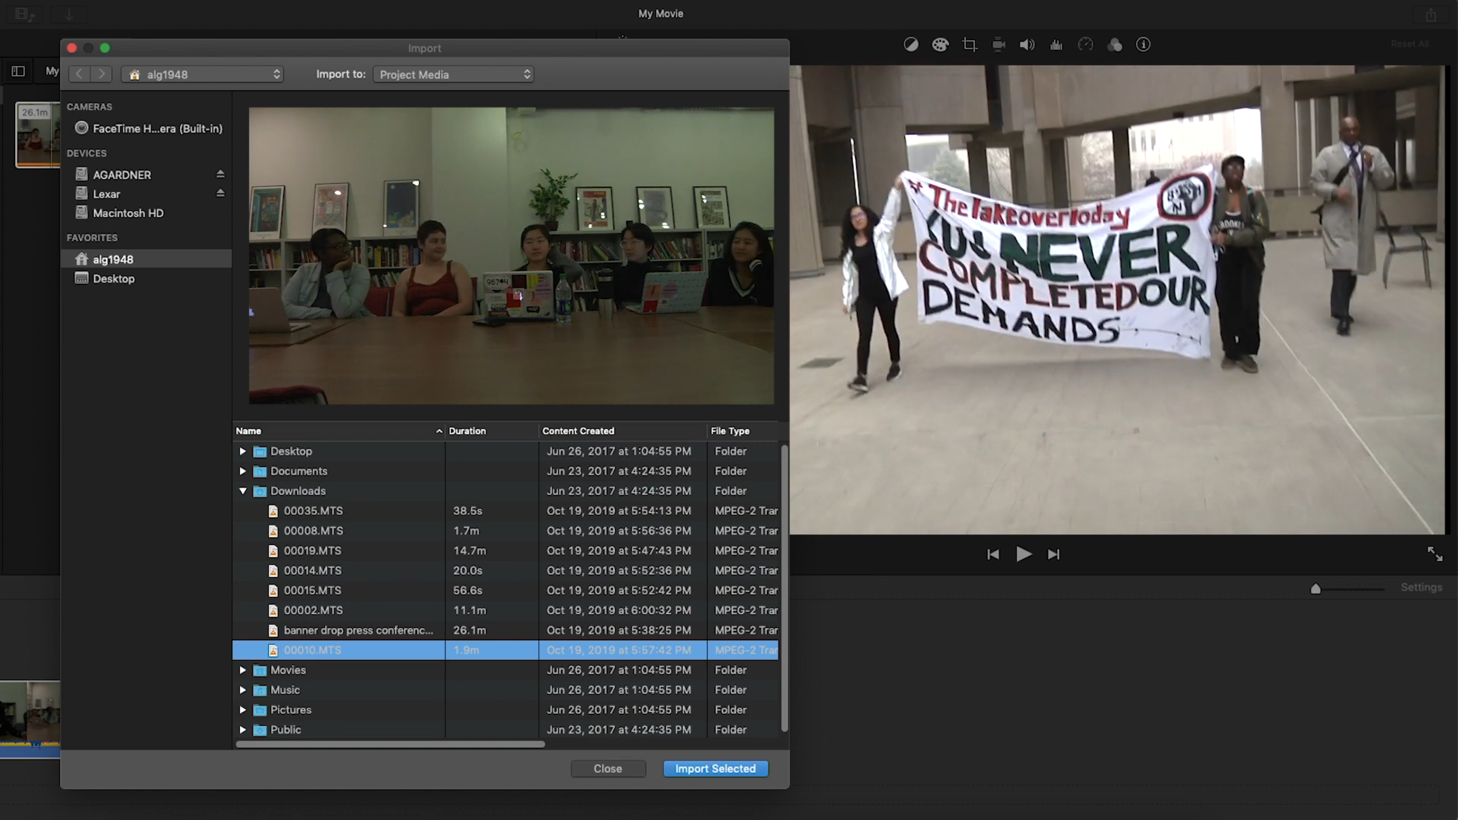The width and height of the screenshot is (1458, 820).
Task: Adjust the timeline zoom slider
Action: pos(1316,589)
